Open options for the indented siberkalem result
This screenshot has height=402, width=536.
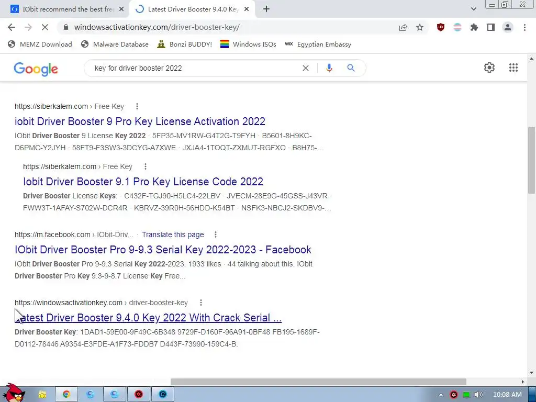[x=146, y=166]
